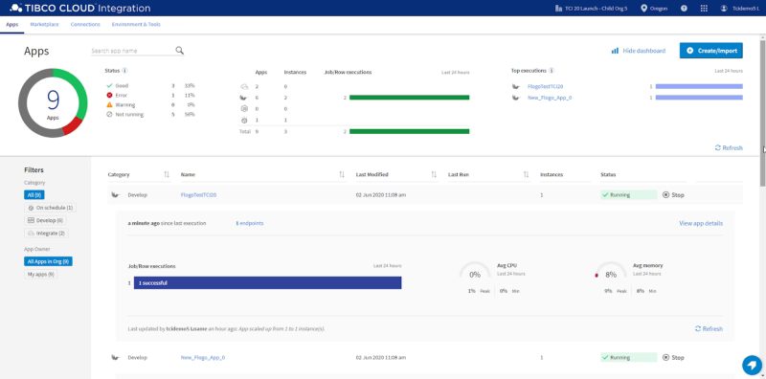Screen dimensions: 766x379
Task: Sort table by Last Modified column arrows
Action: pos(434,174)
